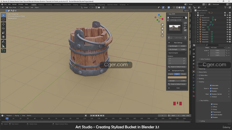The width and height of the screenshot is (232, 130).
Task: Switch to the Sculpting workspace tab
Action: coord(49,4)
